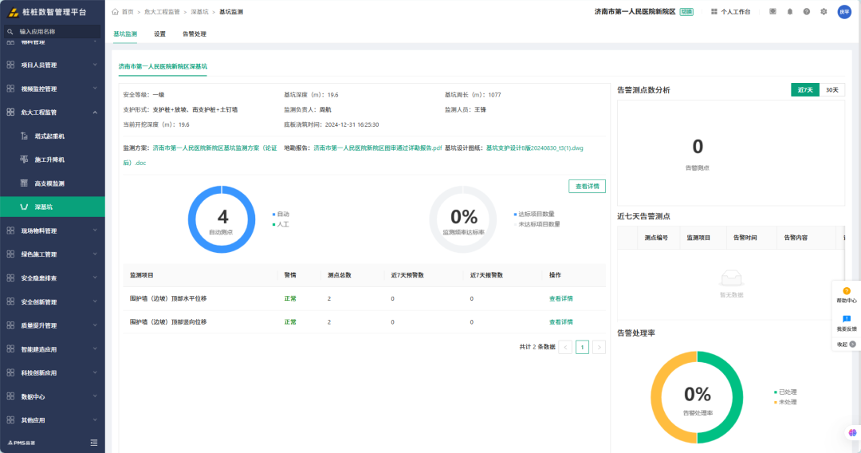Click the grid icon beside 其他应用
Image resolution: width=861 pixels, height=453 pixels.
pyautogui.click(x=10, y=420)
